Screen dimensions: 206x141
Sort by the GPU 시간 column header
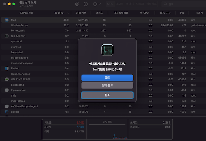pyautogui.click(x=165, y=13)
